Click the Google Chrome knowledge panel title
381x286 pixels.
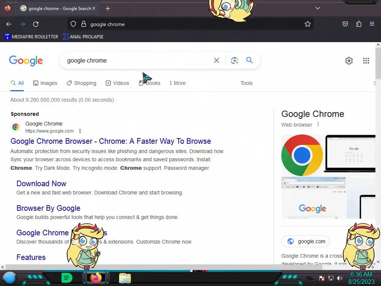pyautogui.click(x=313, y=114)
